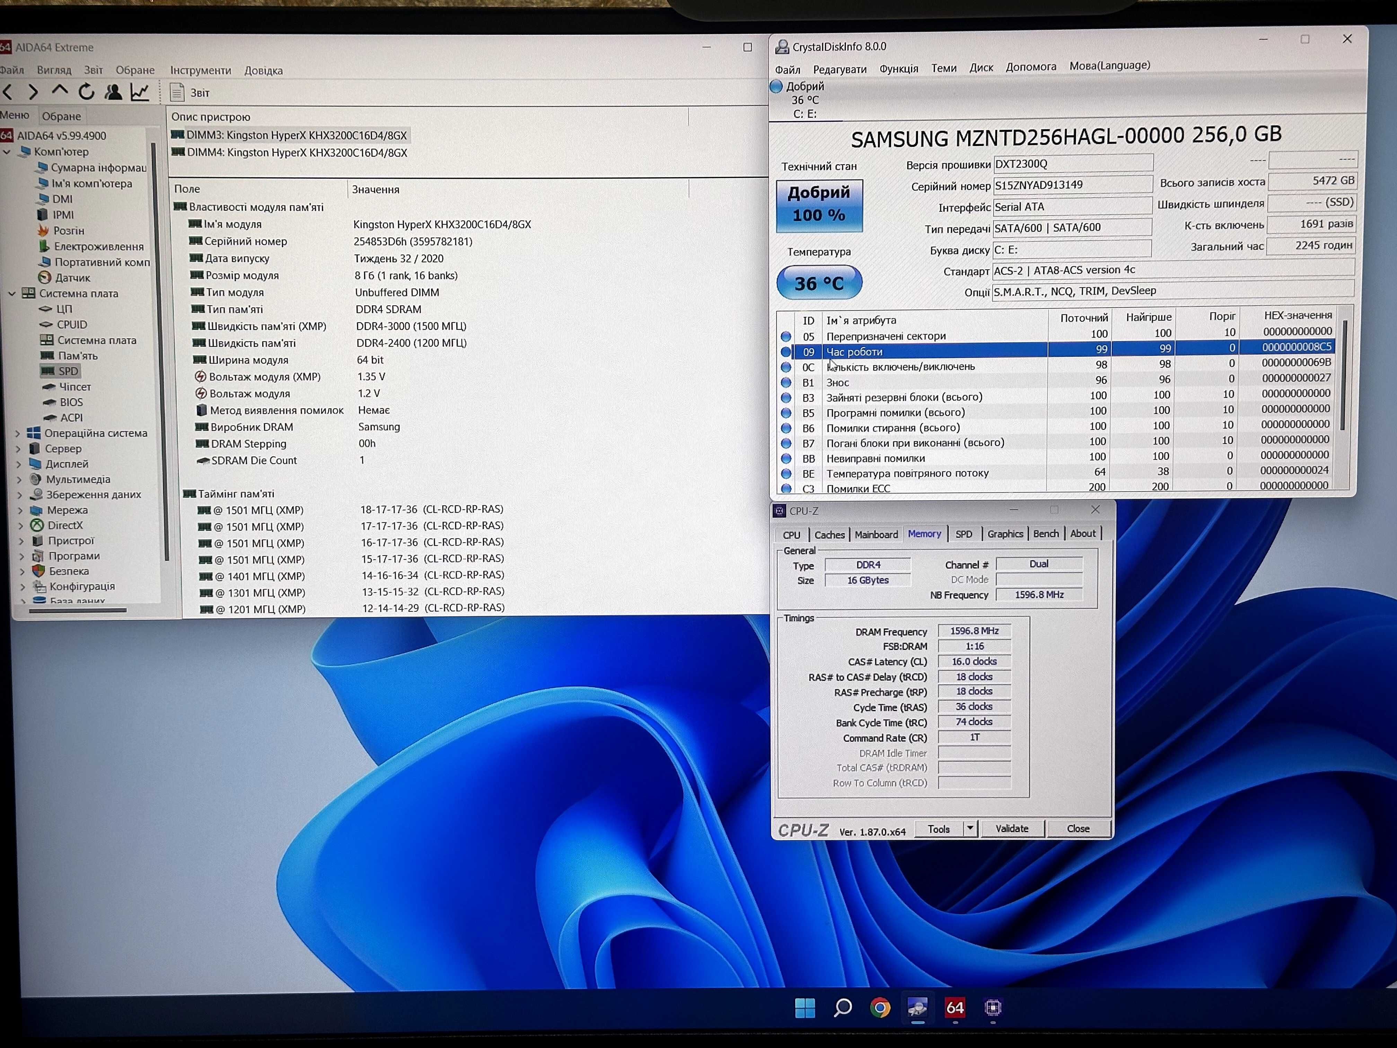Select the Безпека tree item
1397x1048 pixels.
[61, 571]
